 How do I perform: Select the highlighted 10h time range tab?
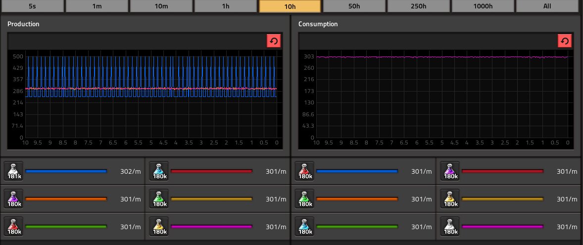click(x=290, y=6)
